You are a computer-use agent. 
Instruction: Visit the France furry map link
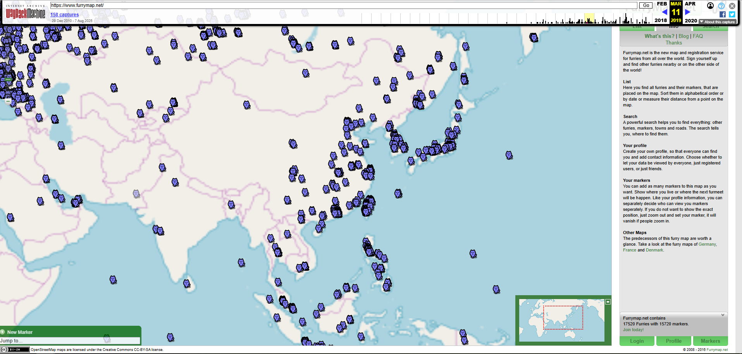click(x=630, y=250)
